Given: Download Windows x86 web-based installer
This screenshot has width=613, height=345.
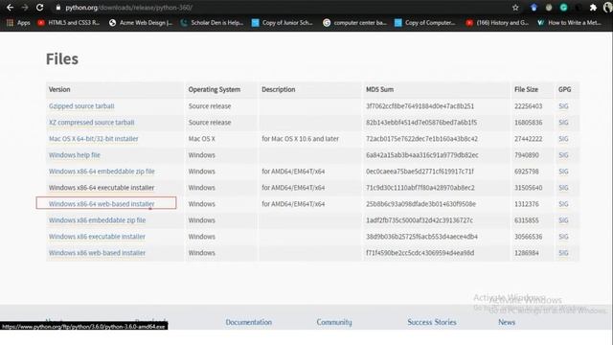Looking at the screenshot, I should 97,253.
